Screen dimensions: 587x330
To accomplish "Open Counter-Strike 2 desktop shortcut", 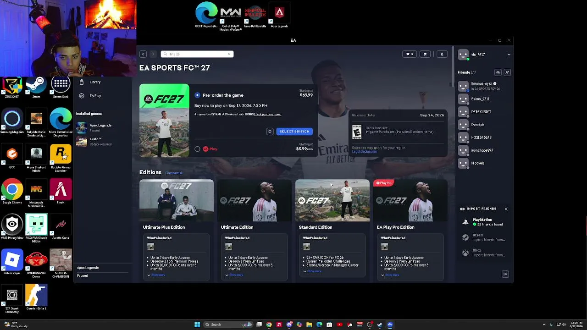I will (36, 297).
